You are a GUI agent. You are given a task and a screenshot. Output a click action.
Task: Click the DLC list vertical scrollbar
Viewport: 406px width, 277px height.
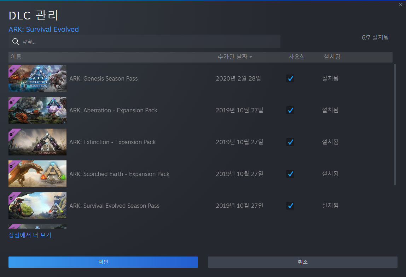(395, 125)
